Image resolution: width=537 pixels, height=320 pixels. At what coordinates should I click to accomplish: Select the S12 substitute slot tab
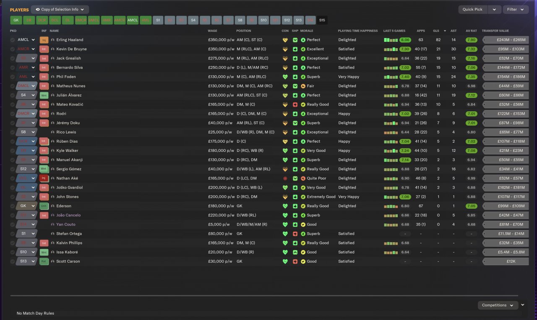287,20
